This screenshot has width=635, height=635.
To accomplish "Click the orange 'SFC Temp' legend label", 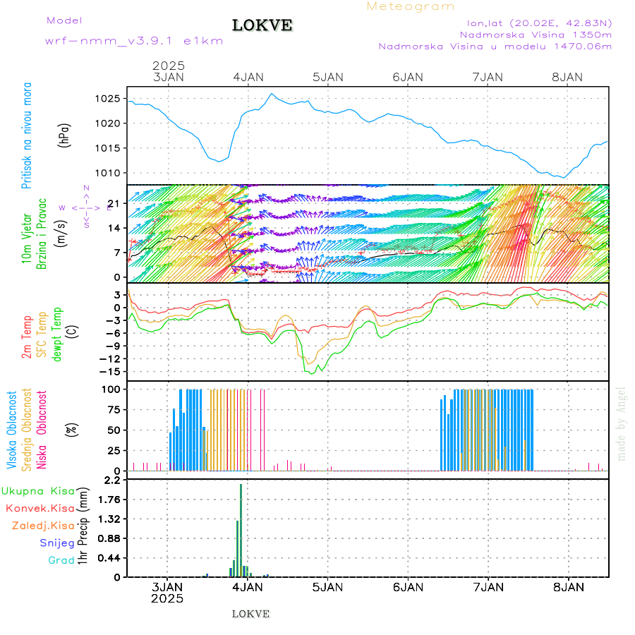I will (42, 334).
